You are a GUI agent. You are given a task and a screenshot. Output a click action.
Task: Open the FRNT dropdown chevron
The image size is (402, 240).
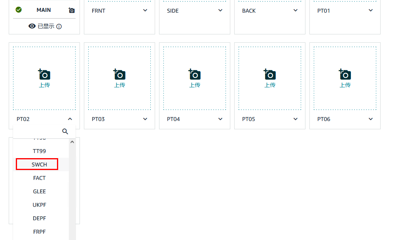pyautogui.click(x=145, y=11)
